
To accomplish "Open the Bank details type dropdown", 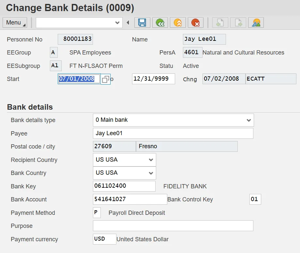I will tap(248, 120).
